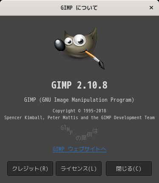
Task: Follow the GIMP ウェブサイトへ link
Action: point(79,149)
